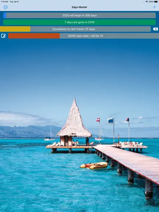Tap the Tue Jan 8 date label
This screenshot has height=212, width=159.
[x=14, y=1]
